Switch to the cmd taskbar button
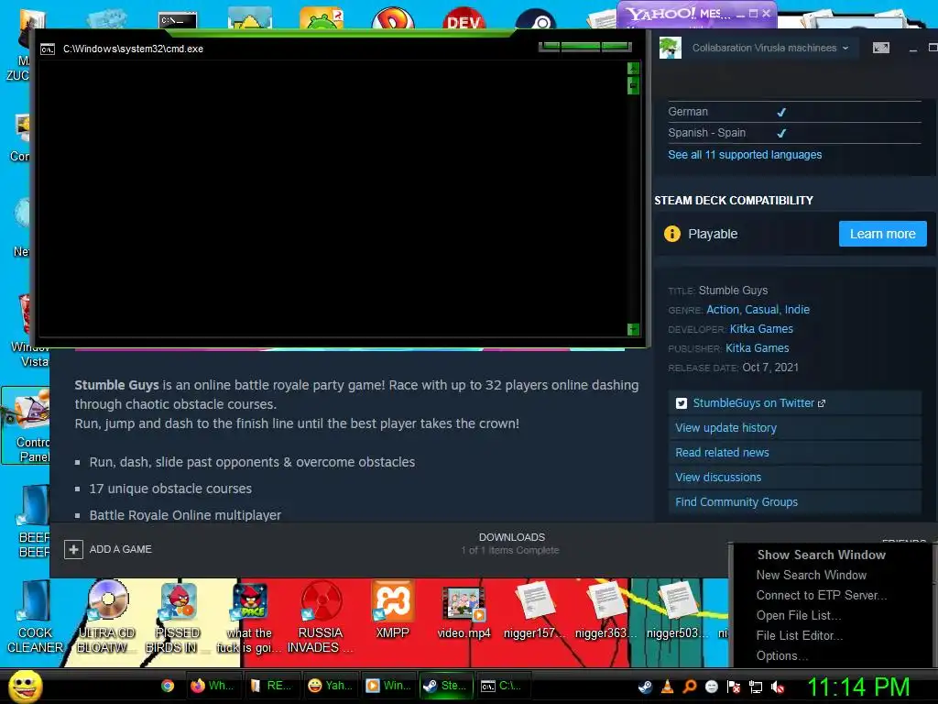Viewport: 938px width, 704px height. tap(505, 686)
